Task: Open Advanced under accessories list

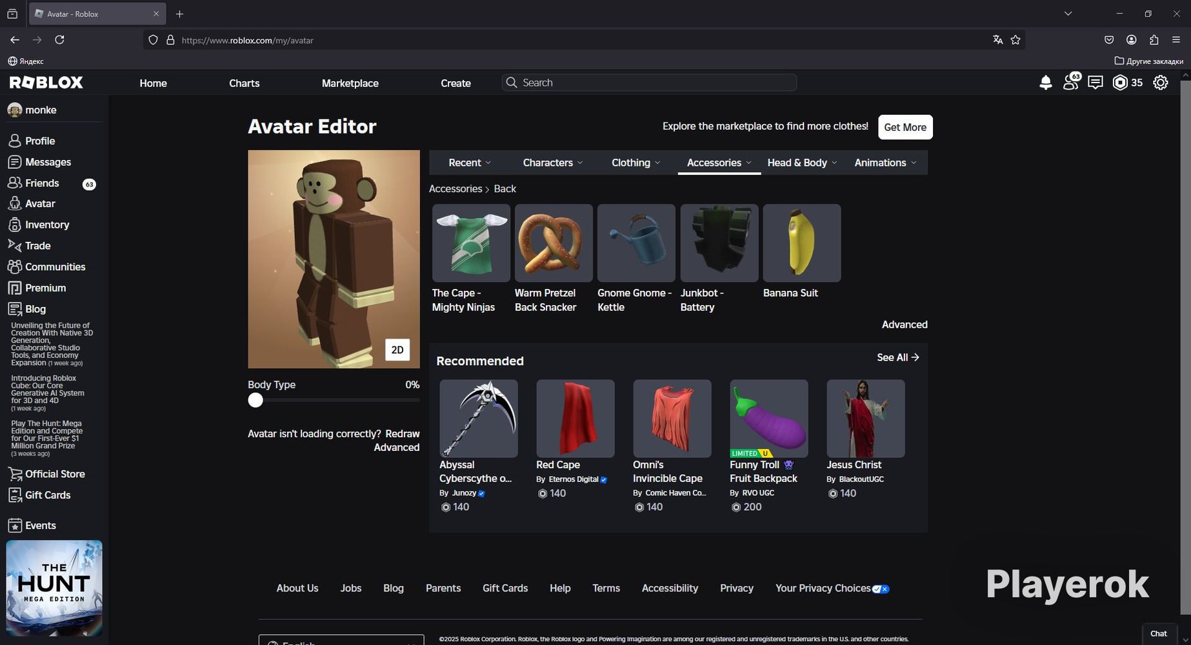Action: coord(905,324)
